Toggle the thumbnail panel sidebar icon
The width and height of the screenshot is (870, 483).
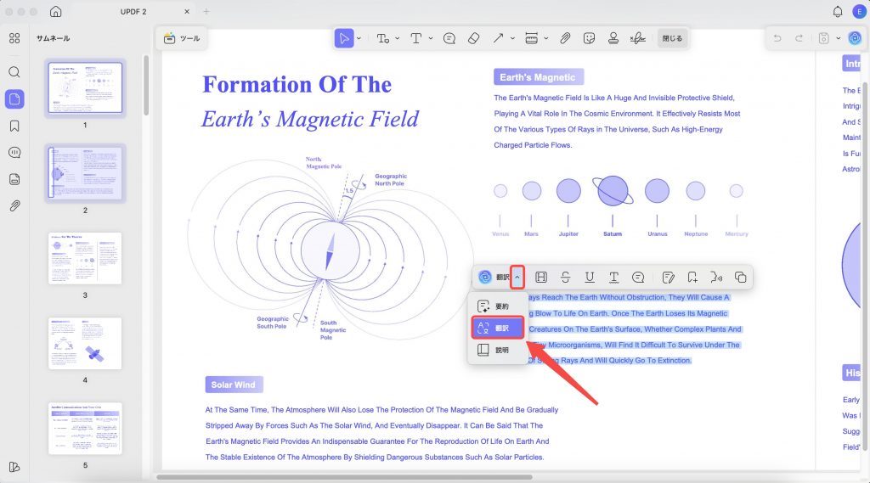pos(14,99)
